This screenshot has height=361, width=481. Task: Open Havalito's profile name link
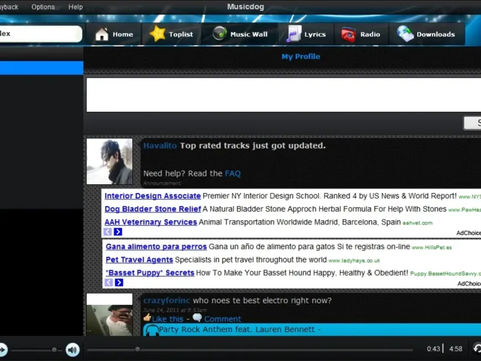(160, 146)
